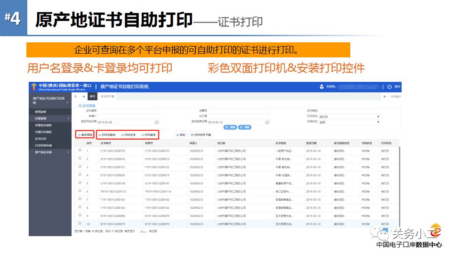Click the 重置 reset button
Image resolution: width=452 pixels, height=254 pixels.
[x=245, y=127]
